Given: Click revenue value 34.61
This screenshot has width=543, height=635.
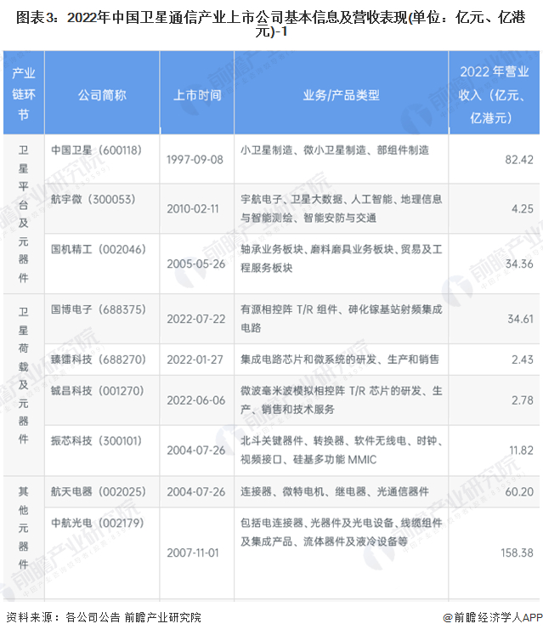Looking at the screenshot, I should click(520, 319).
